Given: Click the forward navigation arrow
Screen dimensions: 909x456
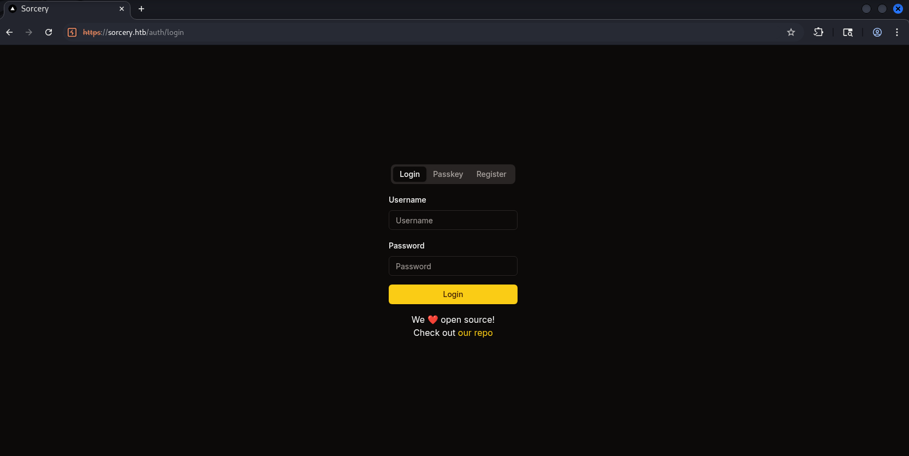Looking at the screenshot, I should pos(29,32).
